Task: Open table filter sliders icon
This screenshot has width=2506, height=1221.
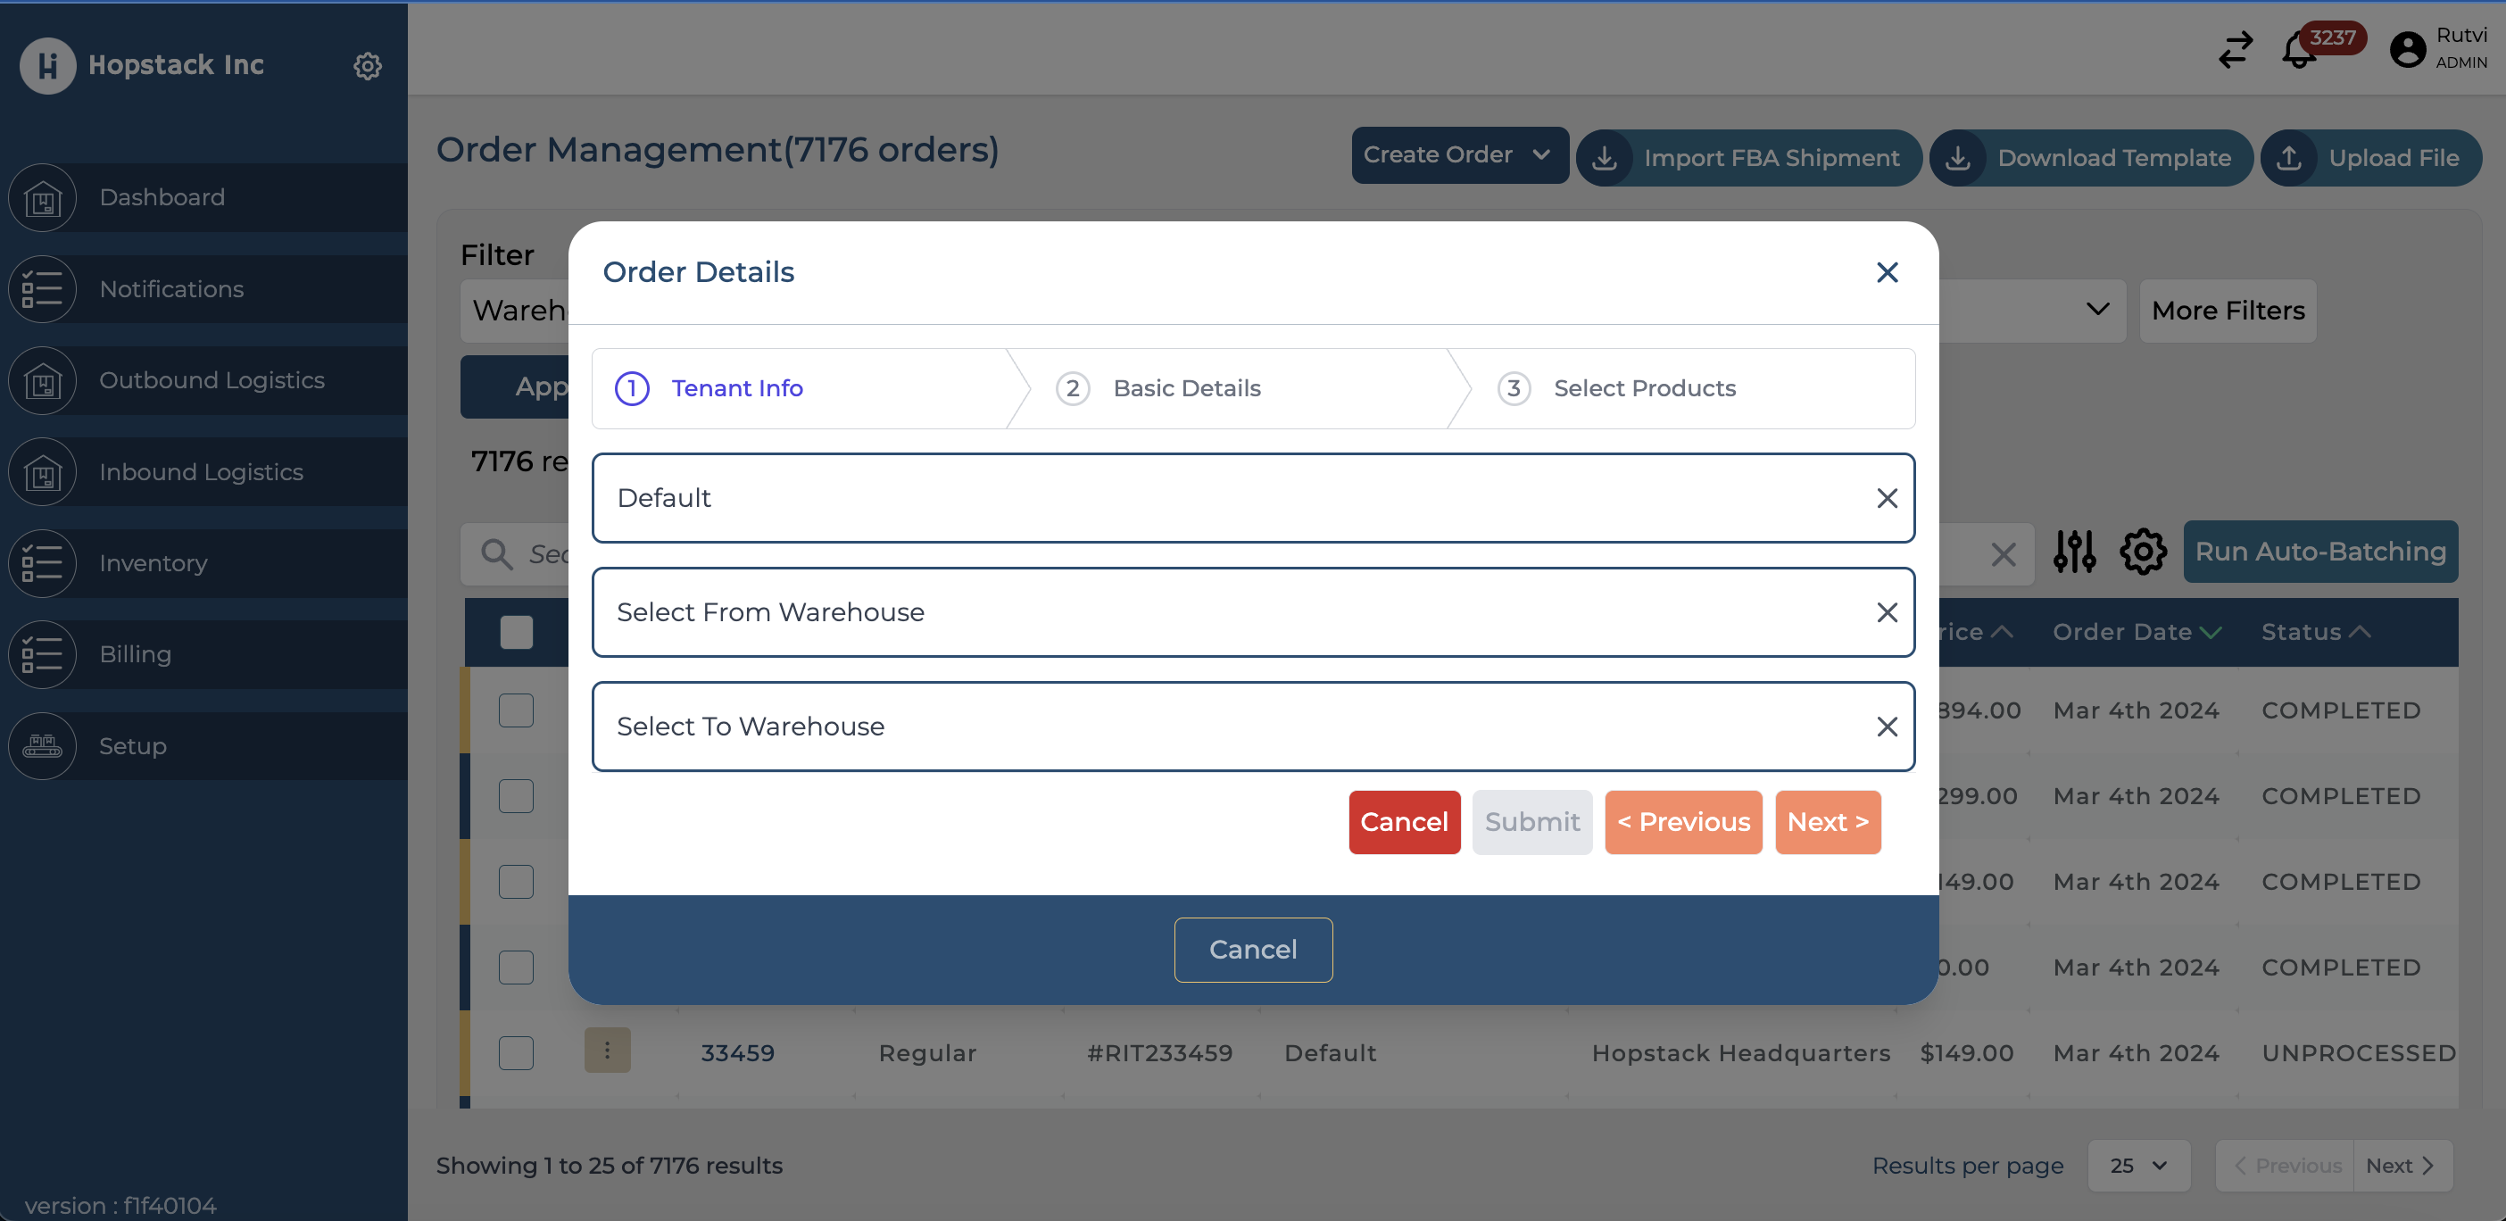Action: 2074,552
